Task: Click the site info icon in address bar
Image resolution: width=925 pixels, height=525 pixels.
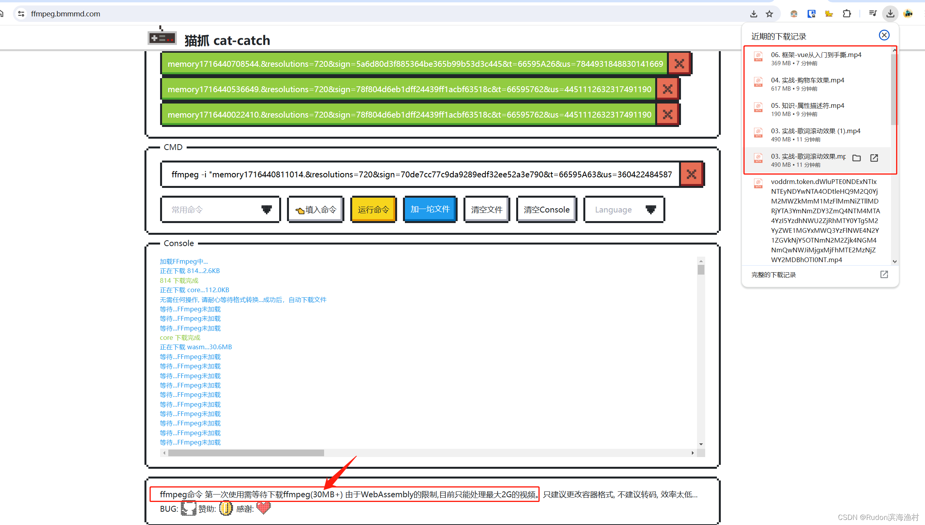Action: point(21,14)
